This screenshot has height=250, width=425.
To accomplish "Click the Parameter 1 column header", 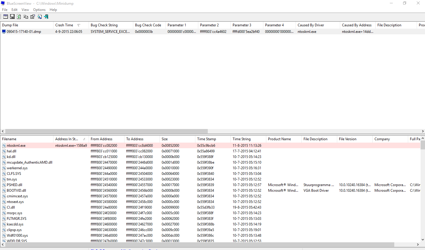I will (x=182, y=25).
